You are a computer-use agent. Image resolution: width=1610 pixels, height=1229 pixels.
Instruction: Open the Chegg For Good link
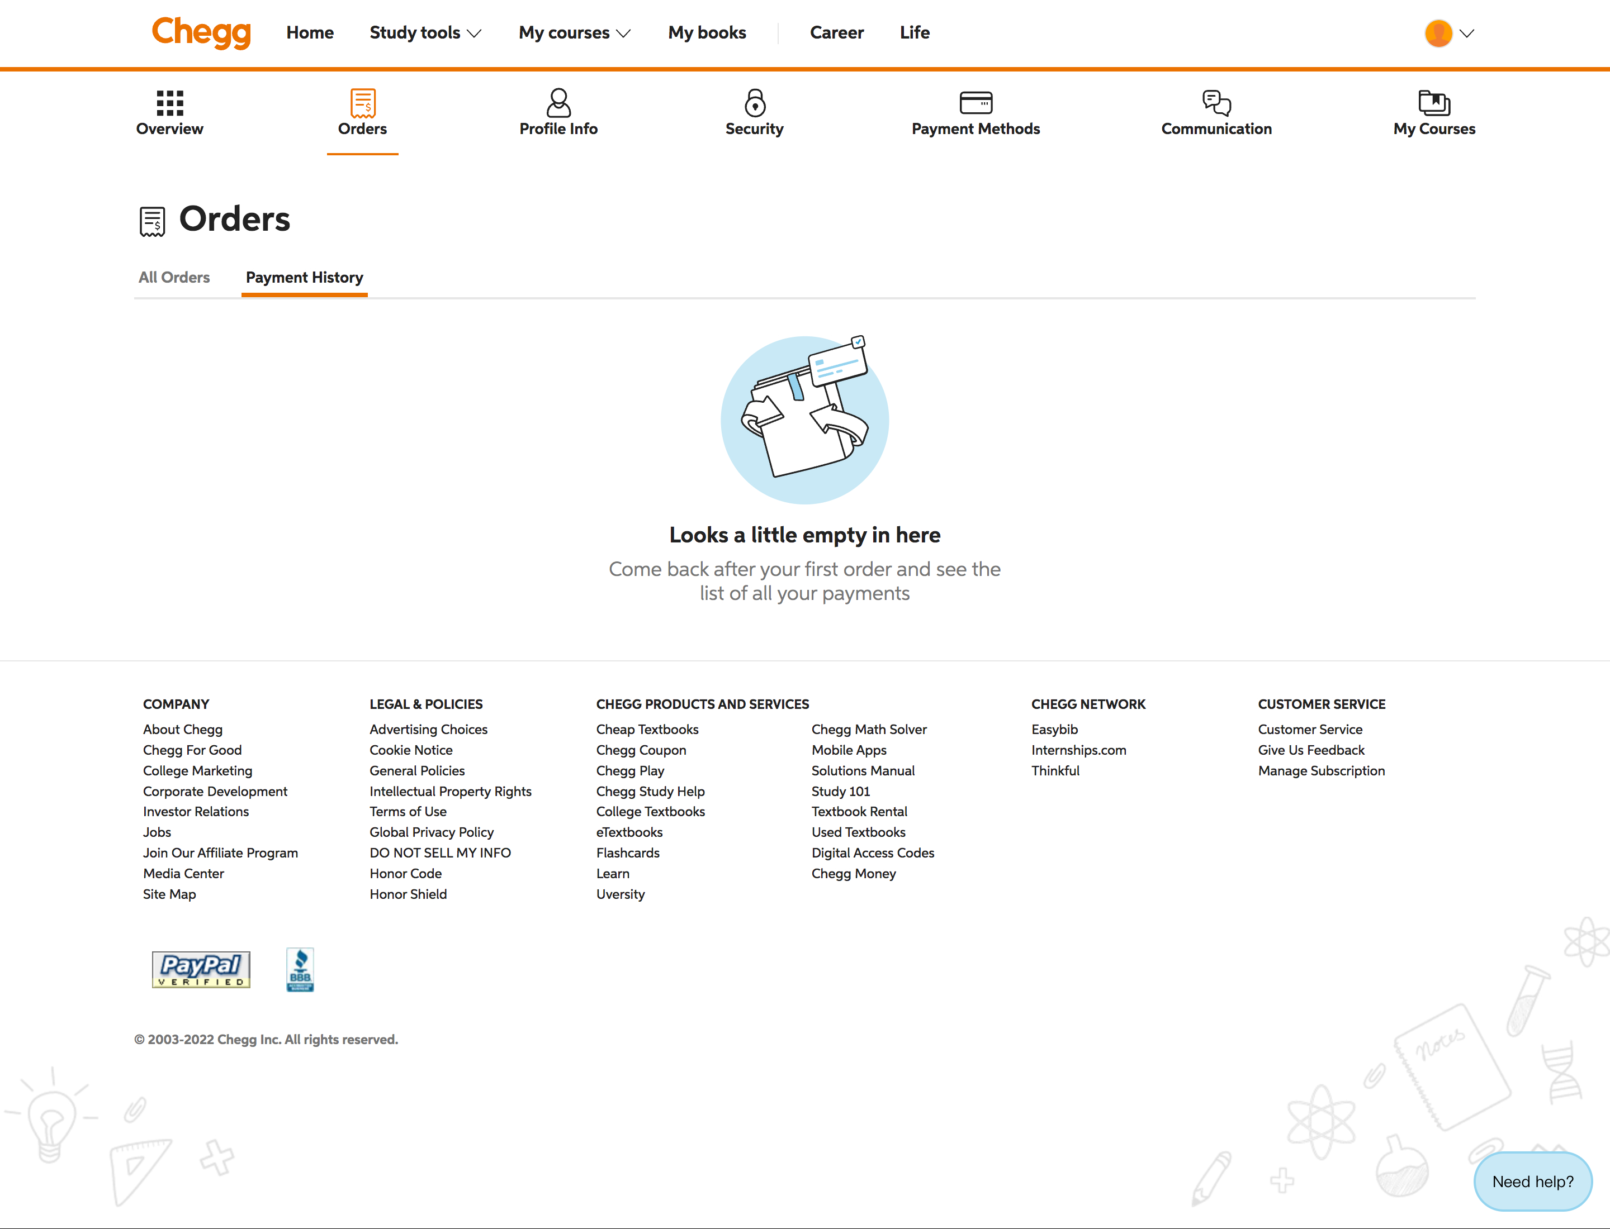pyautogui.click(x=192, y=750)
